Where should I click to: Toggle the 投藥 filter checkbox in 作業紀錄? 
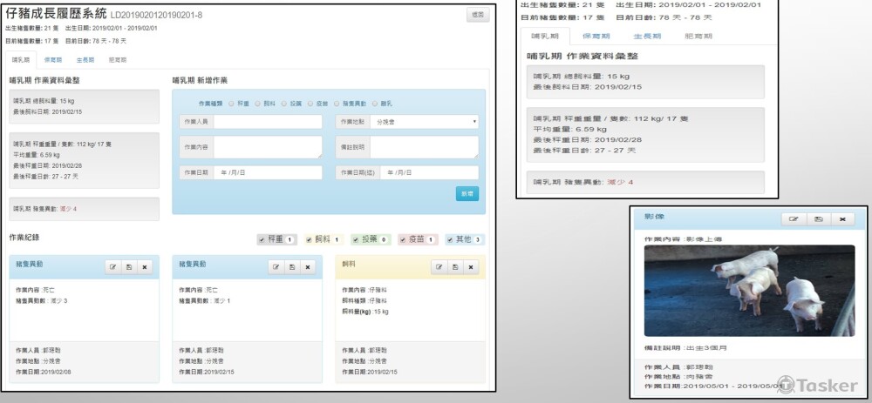click(x=357, y=239)
